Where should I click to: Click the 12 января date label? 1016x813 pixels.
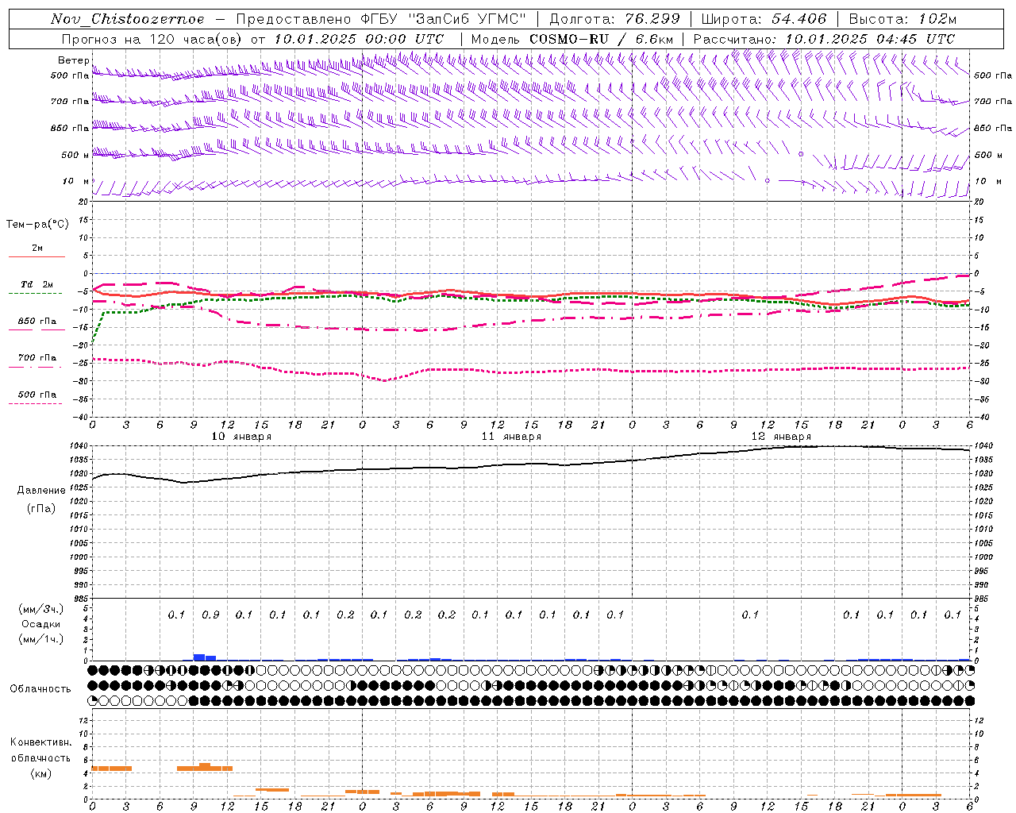click(x=781, y=436)
